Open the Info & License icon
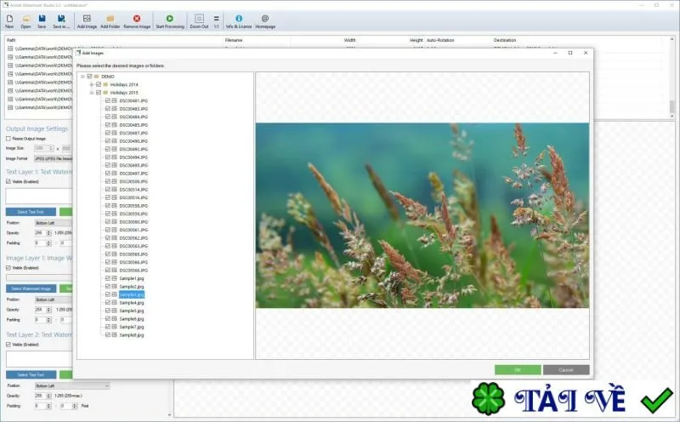This screenshot has height=422, width=680. [239, 19]
